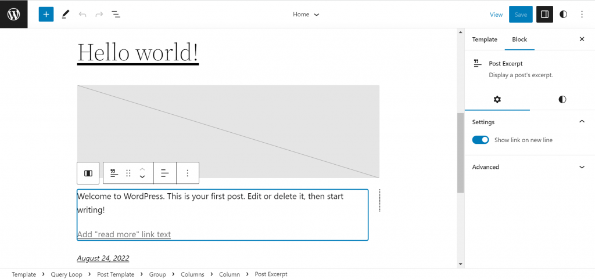The height and width of the screenshot is (279, 595).
Task: Toggle Show link on new line
Action: [481, 140]
